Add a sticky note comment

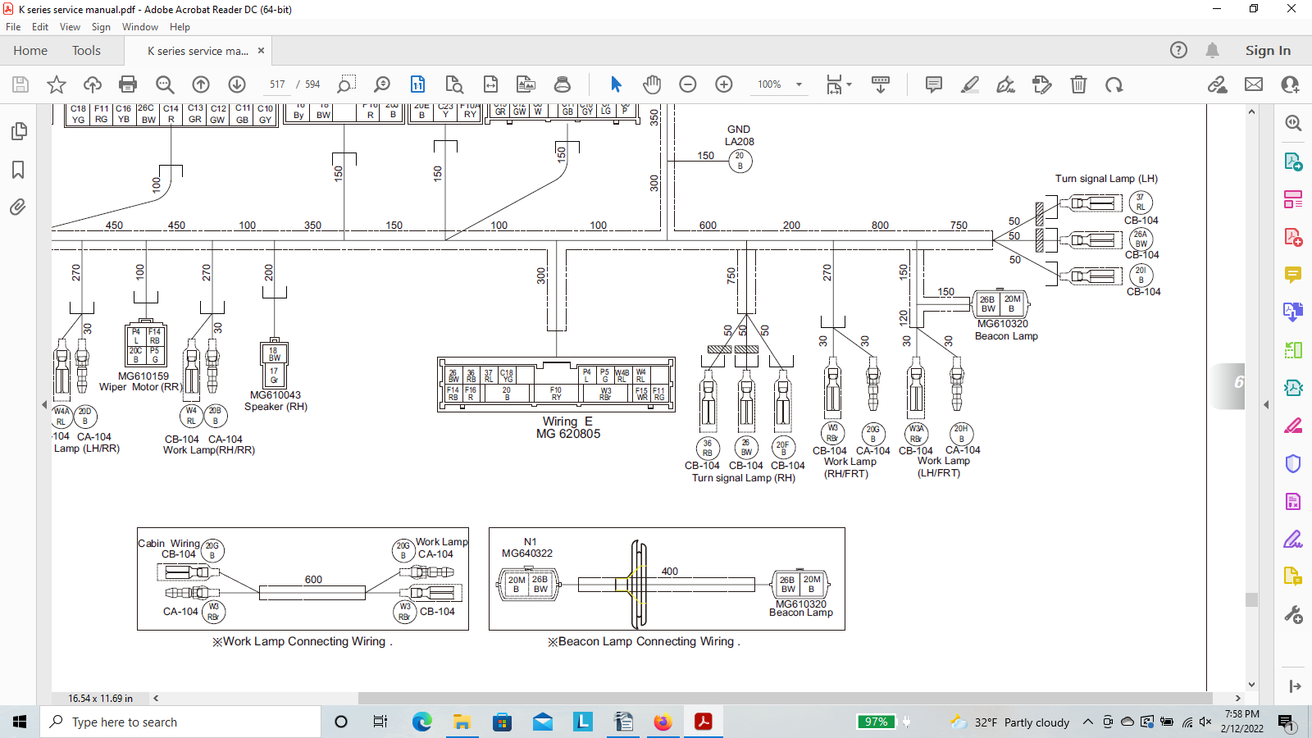pyautogui.click(x=933, y=84)
